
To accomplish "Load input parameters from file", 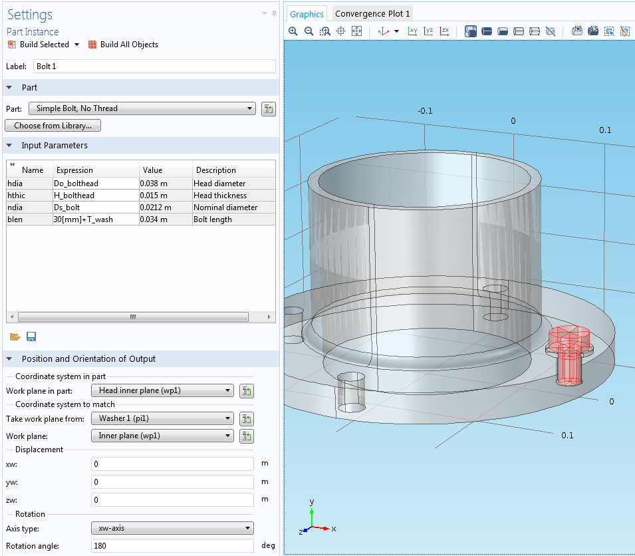I will coord(15,337).
